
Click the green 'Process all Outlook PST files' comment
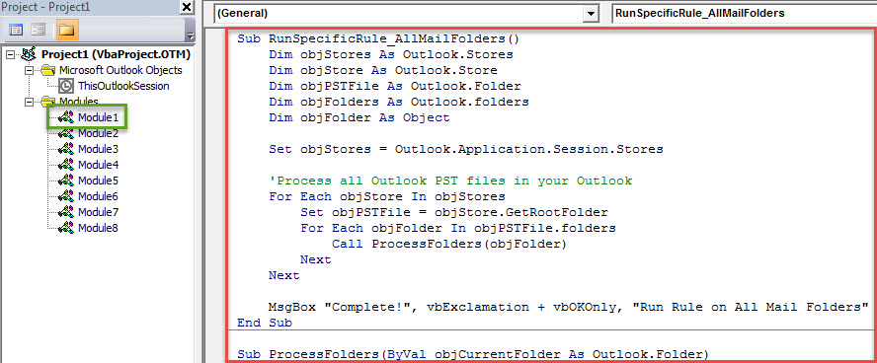coord(450,181)
